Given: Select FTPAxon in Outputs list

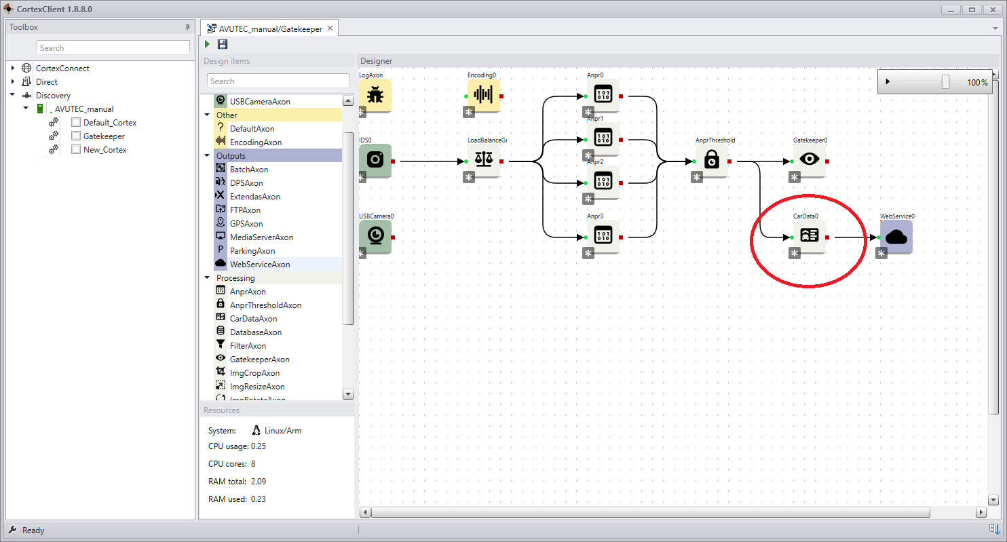Looking at the screenshot, I should [x=245, y=210].
